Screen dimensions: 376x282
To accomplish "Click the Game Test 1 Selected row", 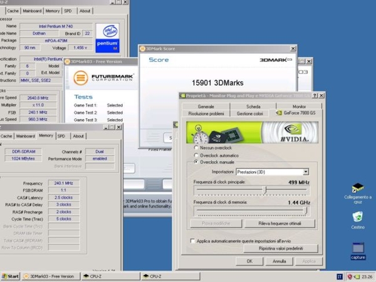I will pos(98,105).
